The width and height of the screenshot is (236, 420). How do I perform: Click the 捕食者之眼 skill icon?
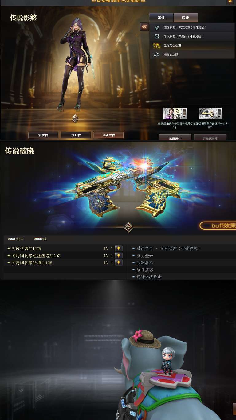pos(157,54)
